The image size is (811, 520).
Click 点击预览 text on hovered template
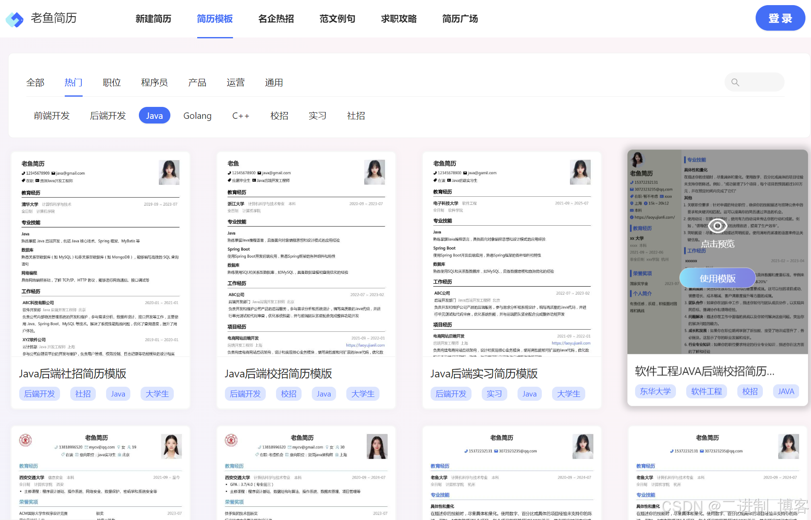tap(718, 244)
